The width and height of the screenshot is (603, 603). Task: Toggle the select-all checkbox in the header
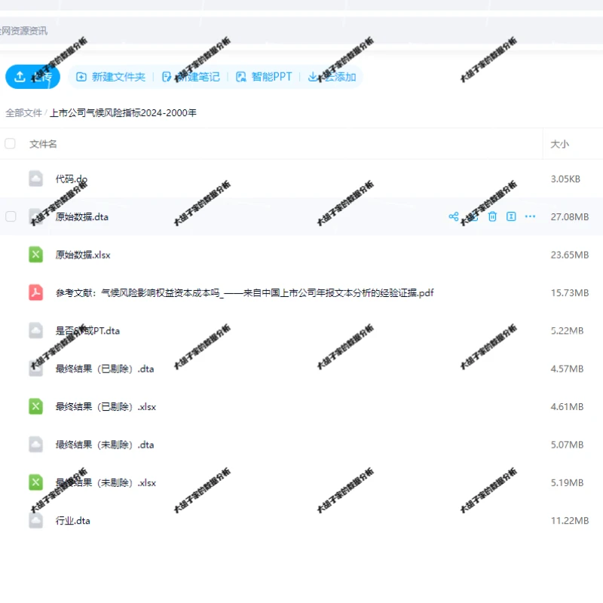[10, 143]
